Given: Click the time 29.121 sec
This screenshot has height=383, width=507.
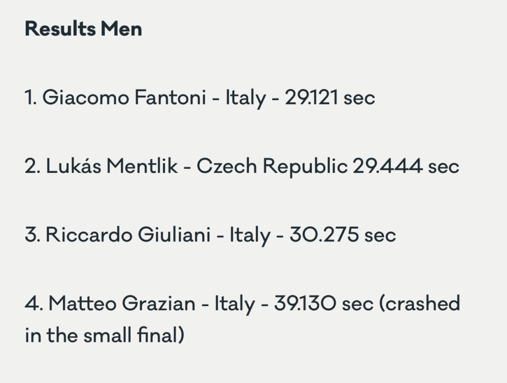Looking at the screenshot, I should pyautogui.click(x=330, y=98).
